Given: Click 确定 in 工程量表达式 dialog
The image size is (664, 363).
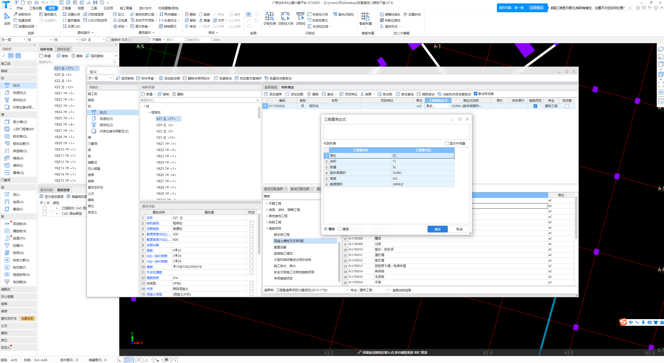Looking at the screenshot, I should pyautogui.click(x=437, y=229).
